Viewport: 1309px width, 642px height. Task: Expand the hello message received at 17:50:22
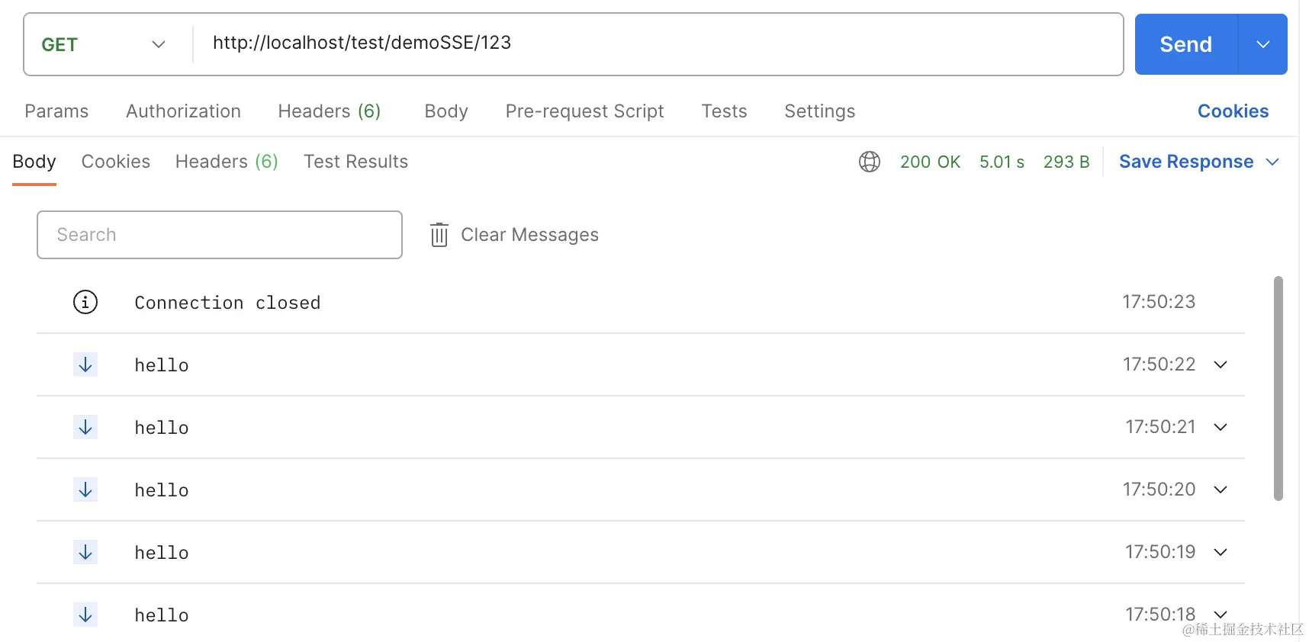(x=1221, y=364)
